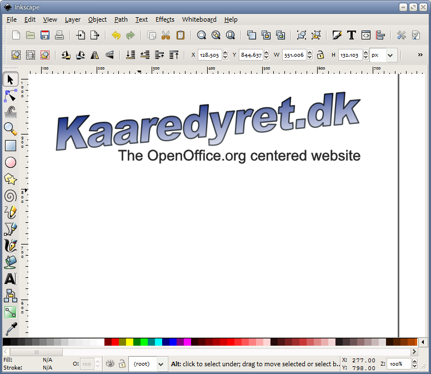Select the Rectangle tool
431x374 pixels.
point(11,146)
